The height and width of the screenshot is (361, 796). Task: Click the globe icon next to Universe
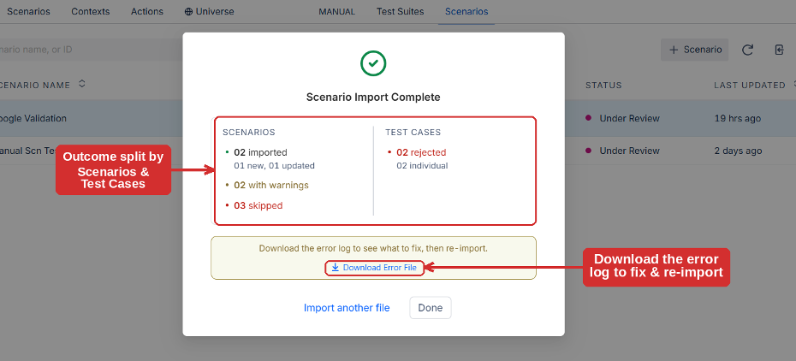(x=188, y=11)
